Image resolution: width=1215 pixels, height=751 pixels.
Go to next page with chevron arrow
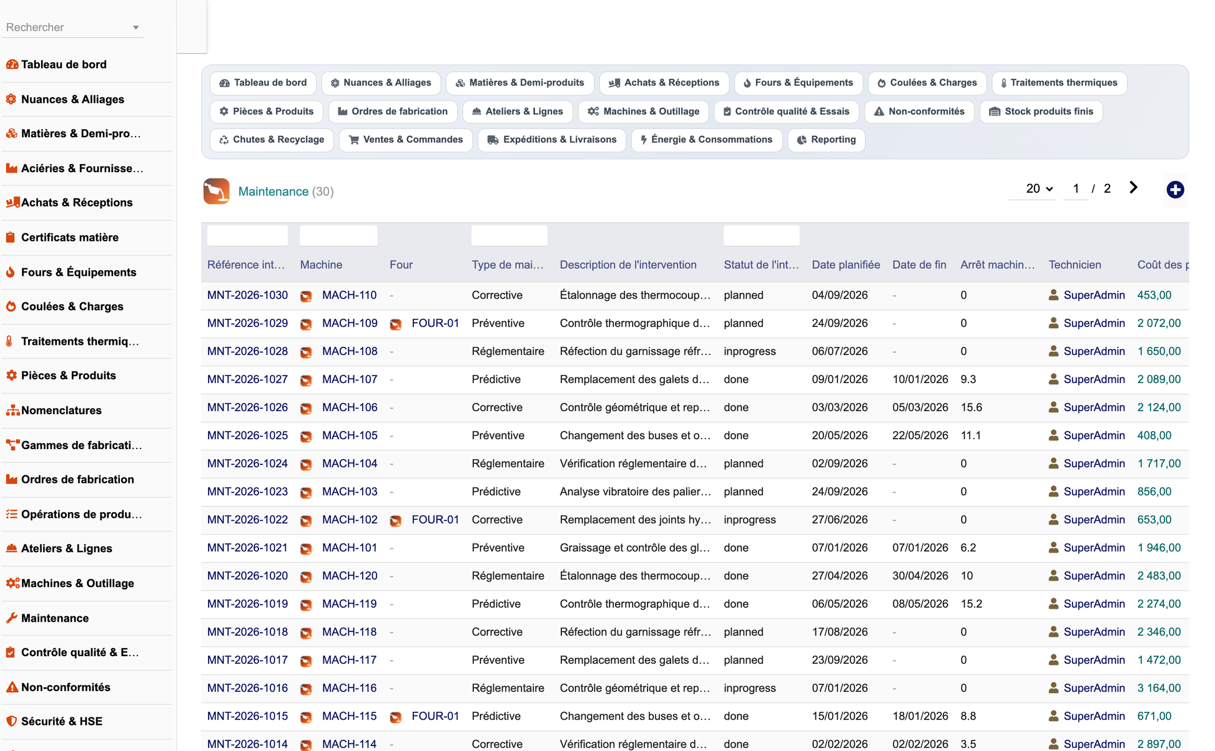pyautogui.click(x=1133, y=188)
